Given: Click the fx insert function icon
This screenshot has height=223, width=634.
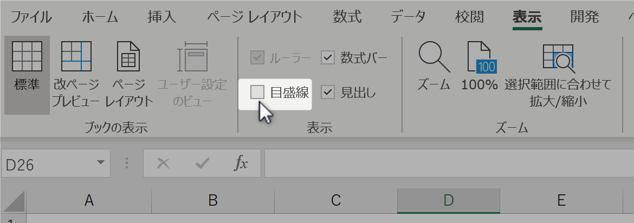Looking at the screenshot, I should [x=241, y=163].
